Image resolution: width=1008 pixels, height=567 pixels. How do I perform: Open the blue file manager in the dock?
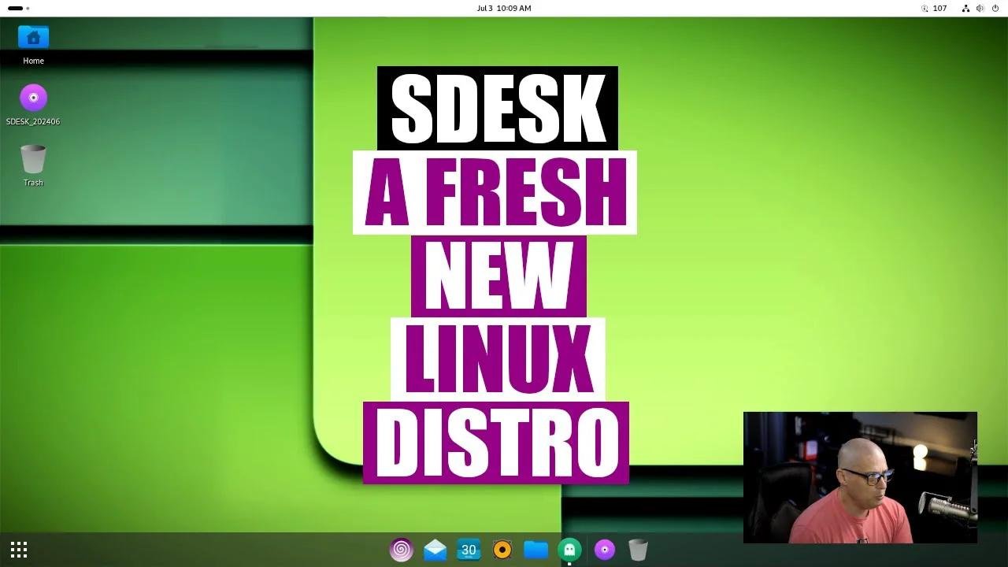536,550
